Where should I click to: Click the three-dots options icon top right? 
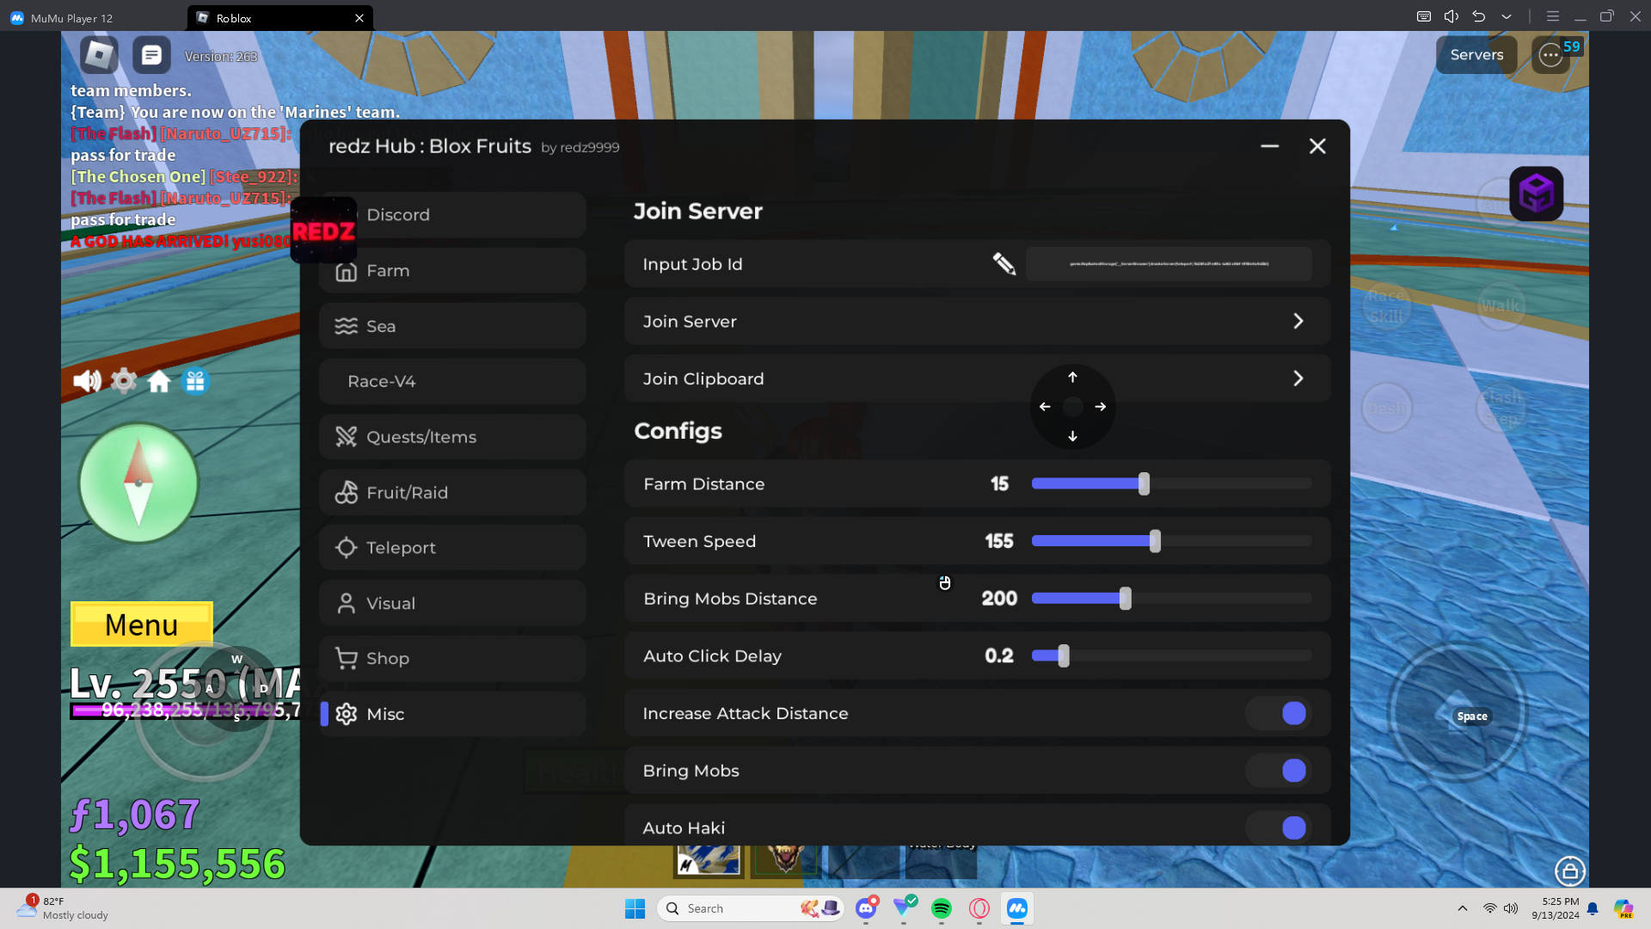(x=1550, y=55)
